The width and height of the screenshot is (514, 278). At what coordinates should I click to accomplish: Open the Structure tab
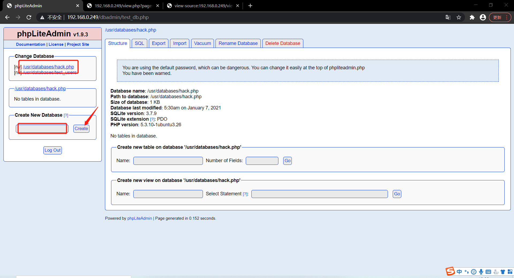pyautogui.click(x=118, y=43)
